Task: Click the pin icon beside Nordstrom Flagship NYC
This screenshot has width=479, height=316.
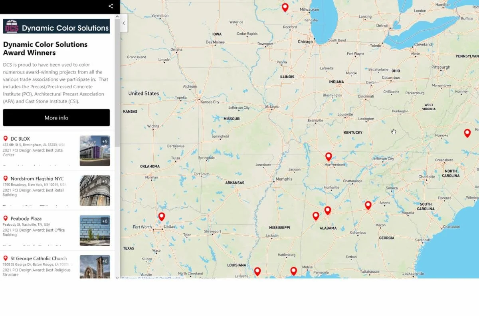Action: 6,178
